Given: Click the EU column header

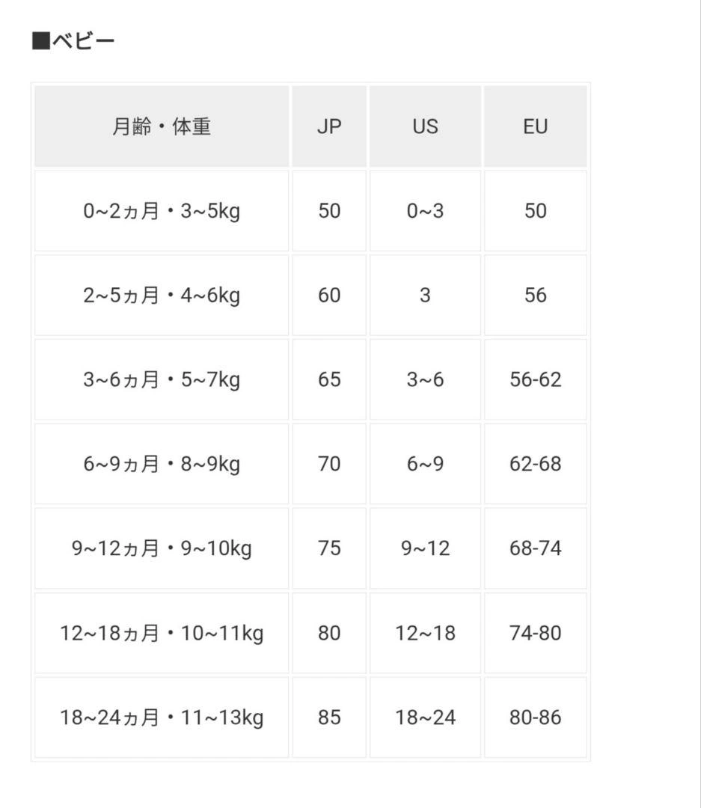Looking at the screenshot, I should [536, 126].
